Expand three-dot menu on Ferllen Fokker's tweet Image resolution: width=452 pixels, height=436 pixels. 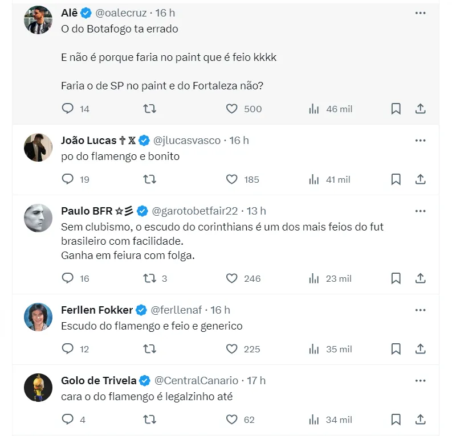(421, 310)
